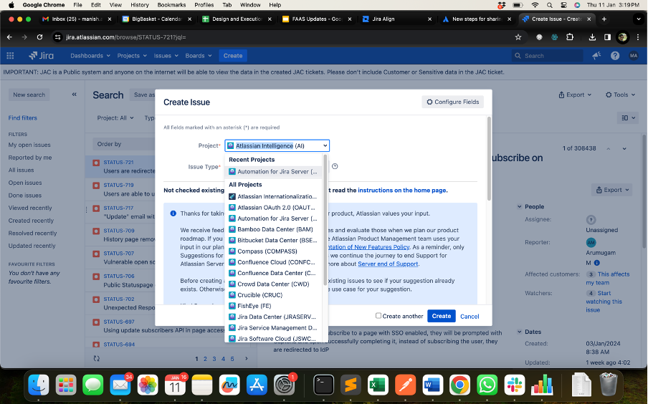Open Microsoft Excel from the dock
This screenshot has height=404, width=648.
coord(378,385)
